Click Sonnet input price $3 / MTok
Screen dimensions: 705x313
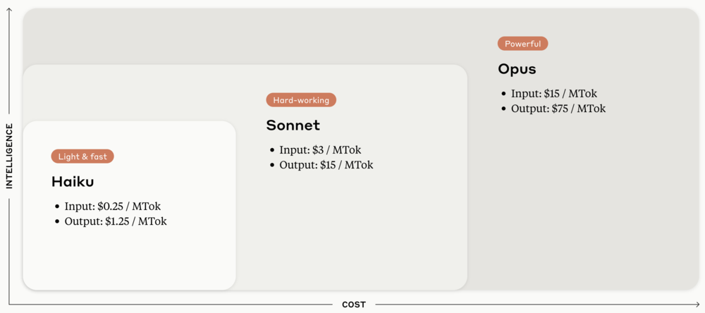[320, 150]
